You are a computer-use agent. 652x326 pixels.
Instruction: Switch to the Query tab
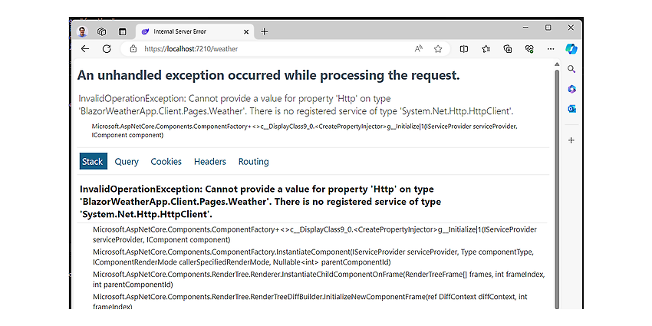[127, 162]
